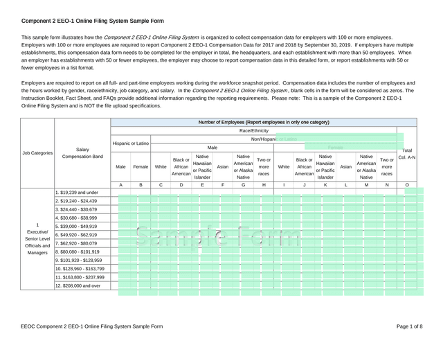The image size is (443, 343).
Task: Select the 'Asian' header above column F
Action: (x=223, y=167)
